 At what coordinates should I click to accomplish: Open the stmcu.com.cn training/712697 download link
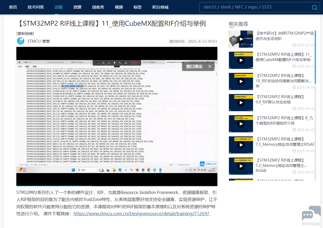pyautogui.click(x=141, y=214)
